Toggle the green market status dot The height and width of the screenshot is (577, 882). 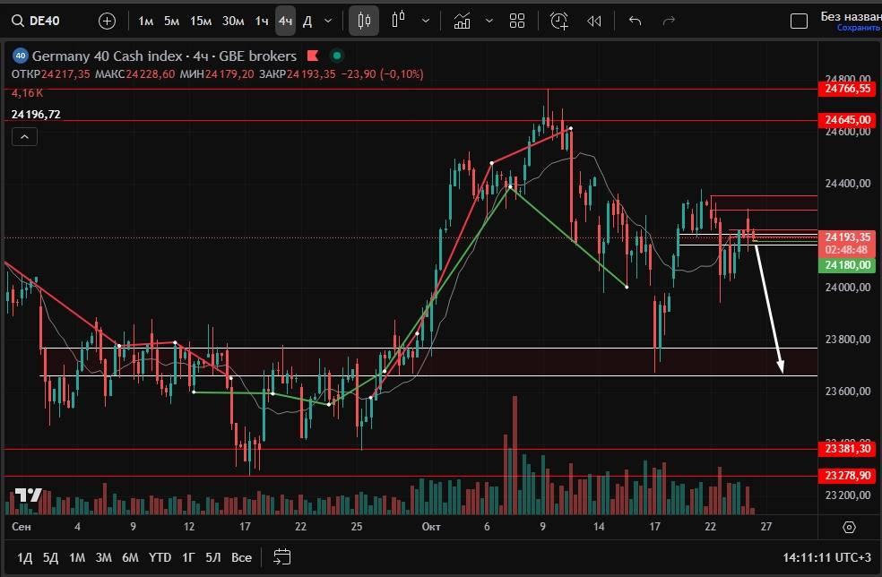pos(336,56)
